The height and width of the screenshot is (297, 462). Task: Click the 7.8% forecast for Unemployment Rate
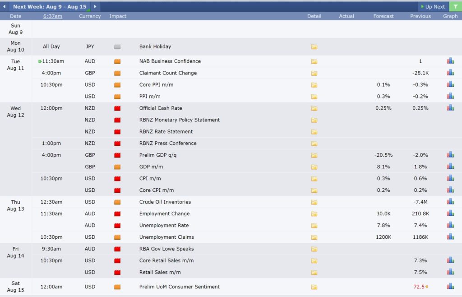pos(383,225)
